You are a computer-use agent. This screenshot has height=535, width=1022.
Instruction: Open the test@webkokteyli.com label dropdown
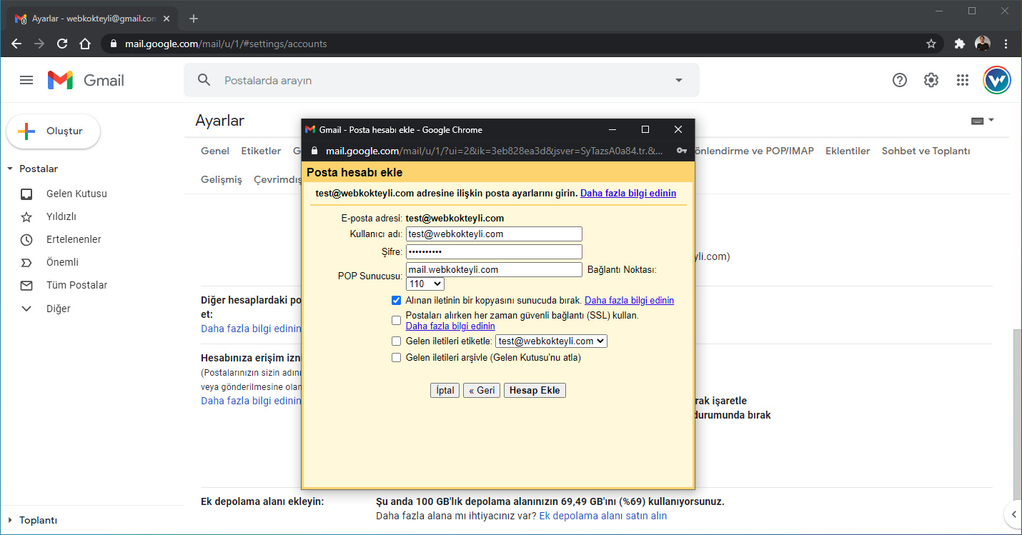[x=551, y=341]
